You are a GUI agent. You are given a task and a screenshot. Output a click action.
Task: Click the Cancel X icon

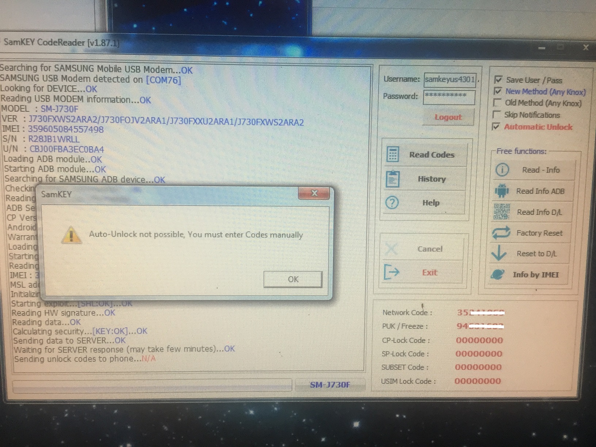(x=391, y=249)
